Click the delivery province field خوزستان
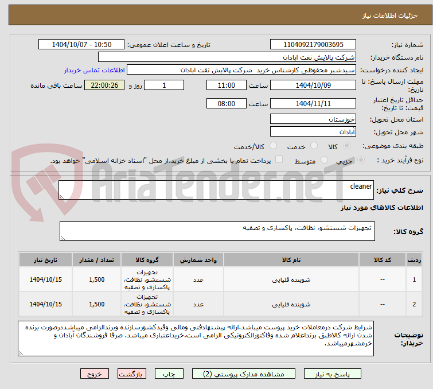This screenshot has width=433, height=389. (x=313, y=119)
